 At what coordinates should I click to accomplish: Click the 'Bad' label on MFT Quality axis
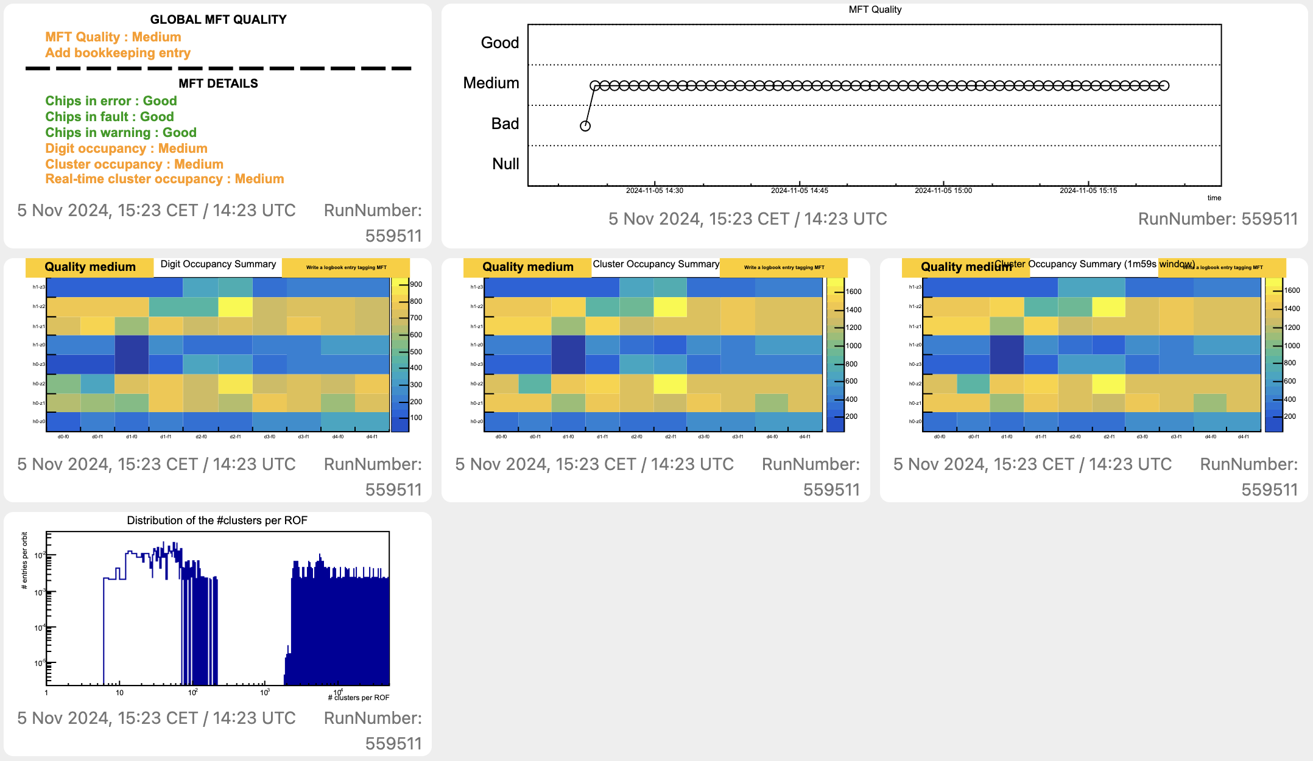pyautogui.click(x=505, y=124)
